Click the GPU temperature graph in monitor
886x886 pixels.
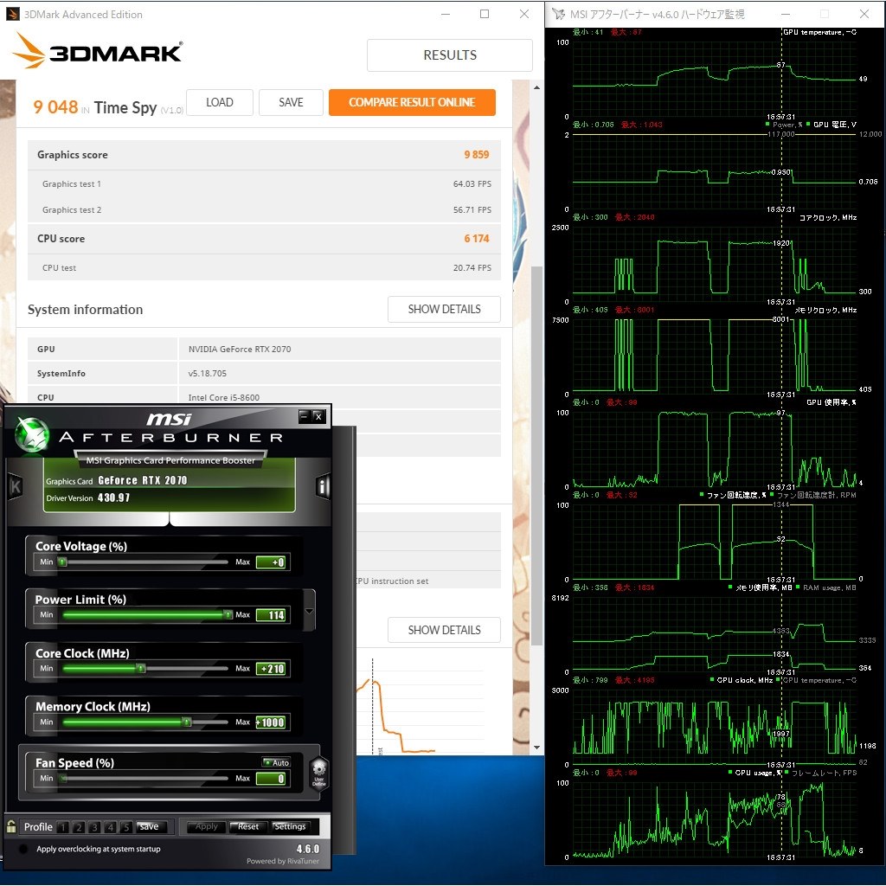coord(714,79)
